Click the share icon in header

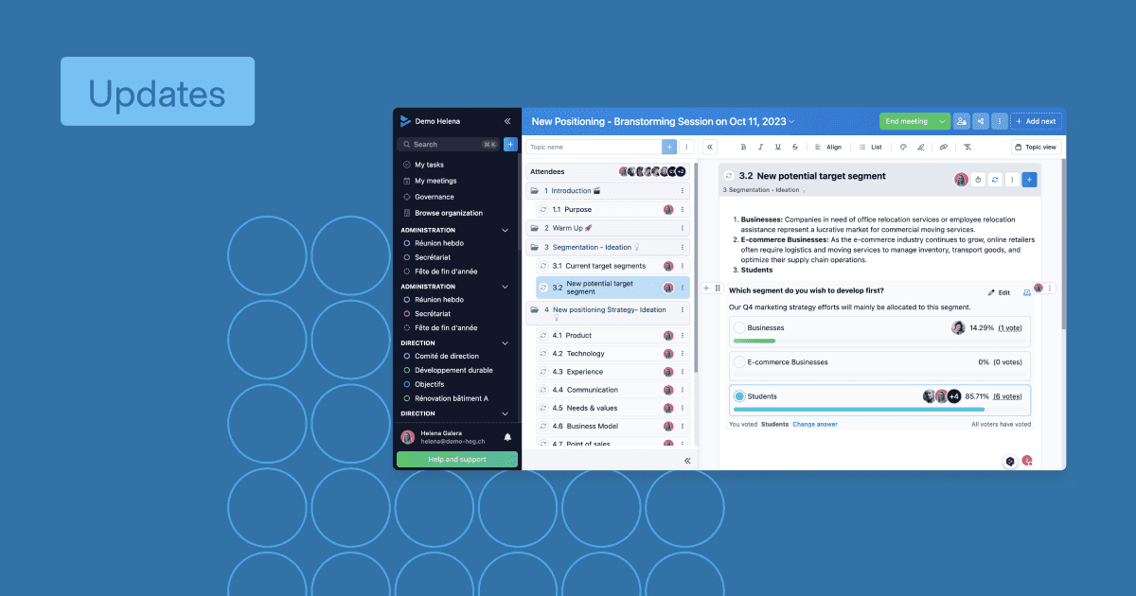[x=981, y=121]
